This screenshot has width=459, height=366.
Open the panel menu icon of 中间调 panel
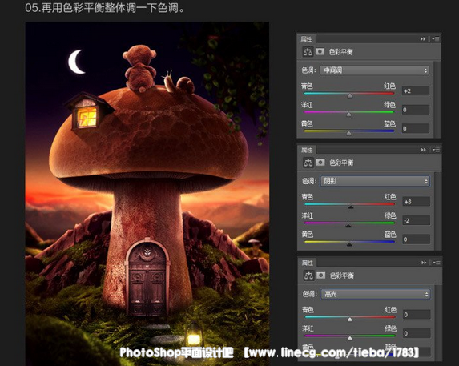[x=436, y=38]
